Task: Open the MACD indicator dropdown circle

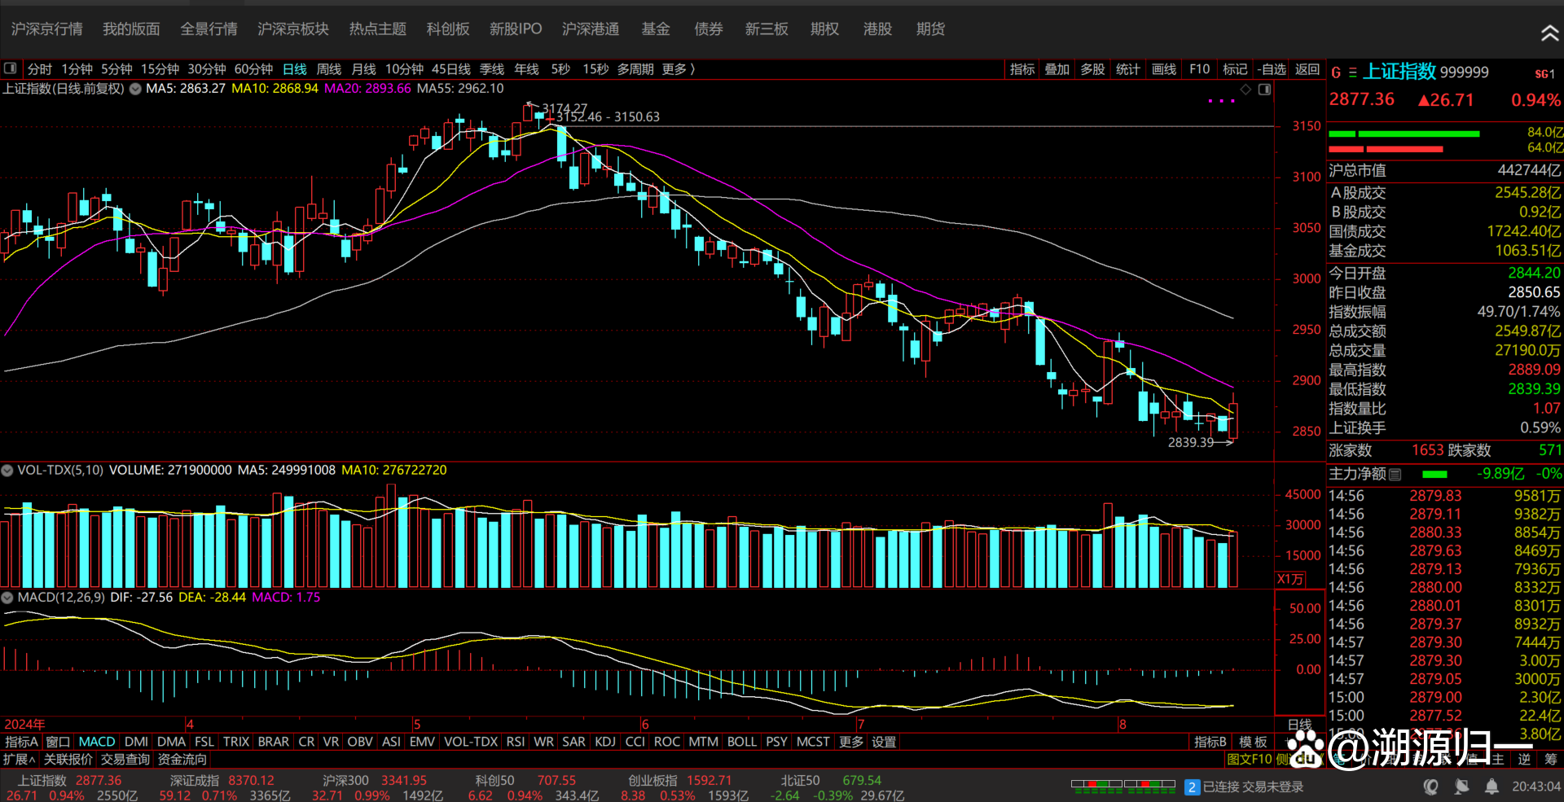Action: click(x=7, y=598)
